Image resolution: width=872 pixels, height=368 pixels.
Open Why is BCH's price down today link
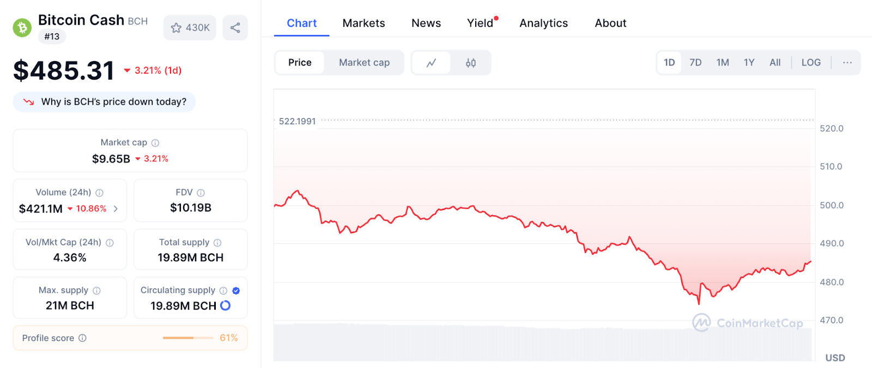tap(104, 101)
